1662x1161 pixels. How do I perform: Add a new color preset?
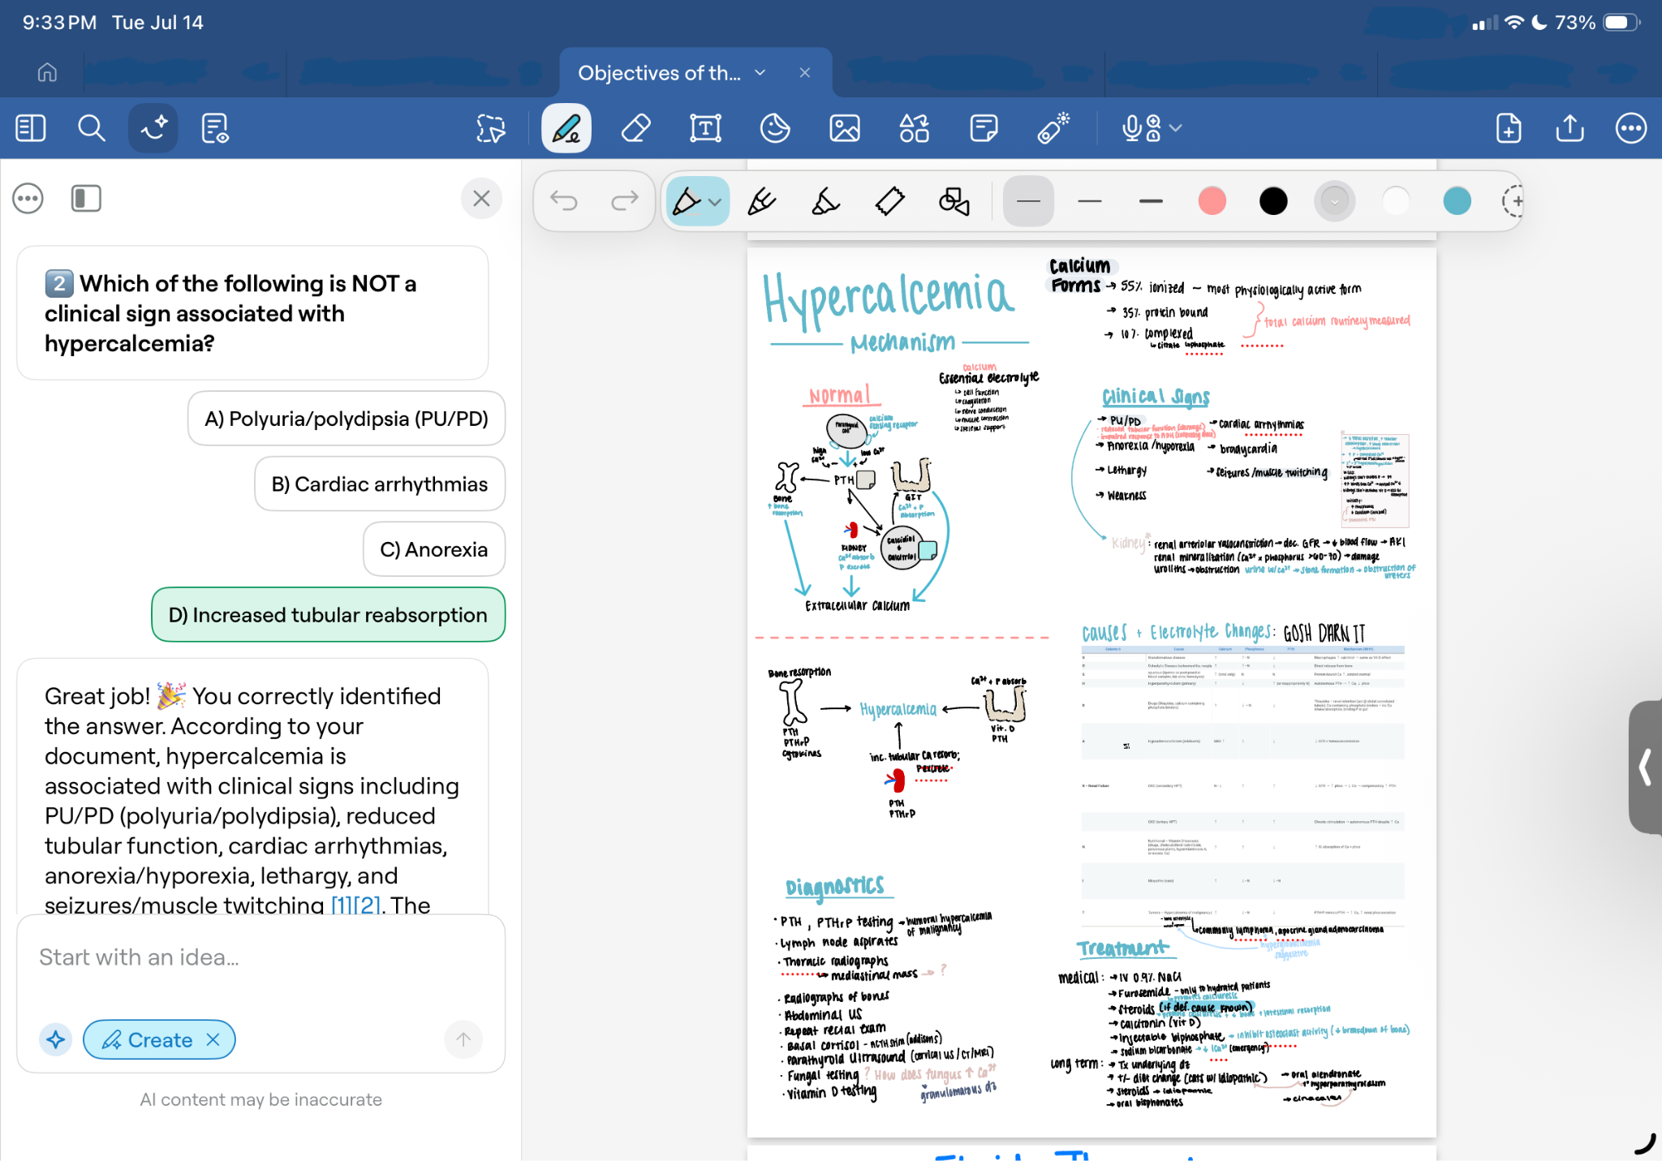(x=1513, y=201)
